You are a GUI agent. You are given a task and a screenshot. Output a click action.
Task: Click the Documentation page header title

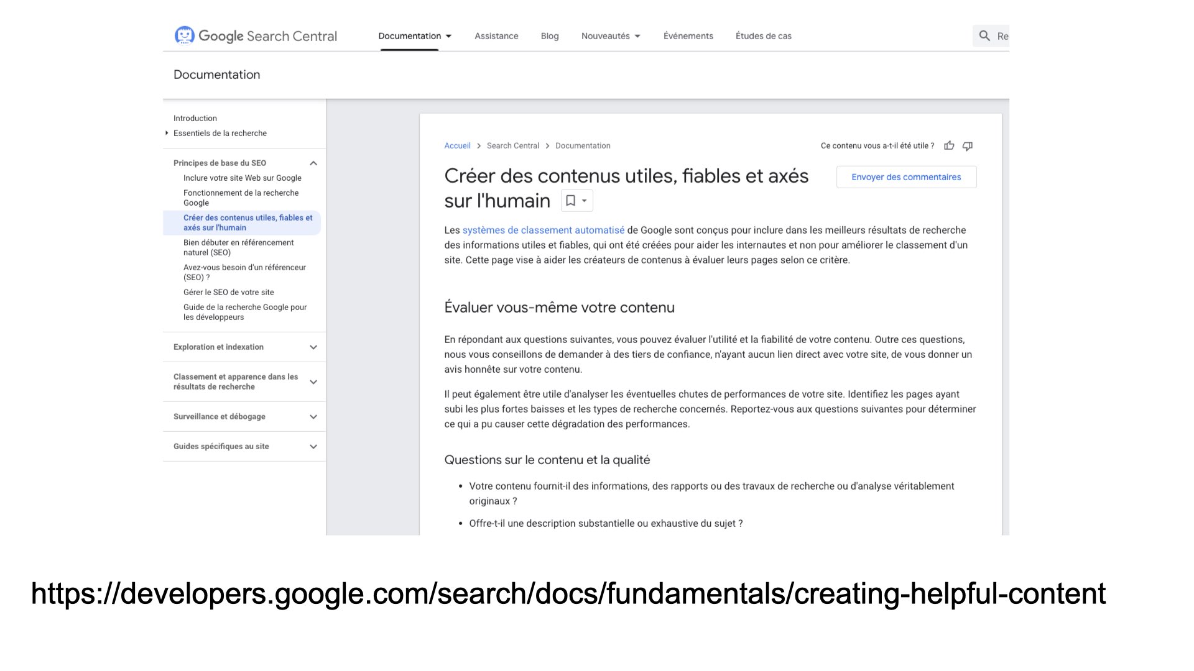coord(217,75)
